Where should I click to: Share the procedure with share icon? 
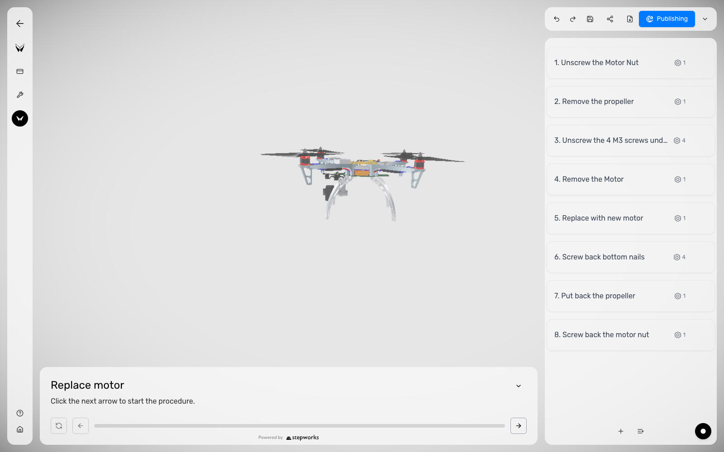610,19
